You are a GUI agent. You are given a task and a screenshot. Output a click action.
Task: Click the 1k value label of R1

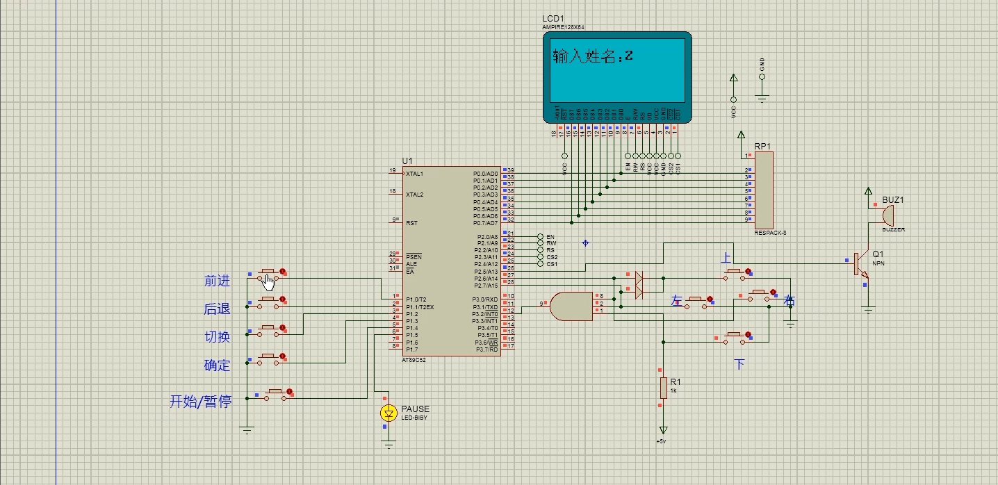(x=673, y=391)
